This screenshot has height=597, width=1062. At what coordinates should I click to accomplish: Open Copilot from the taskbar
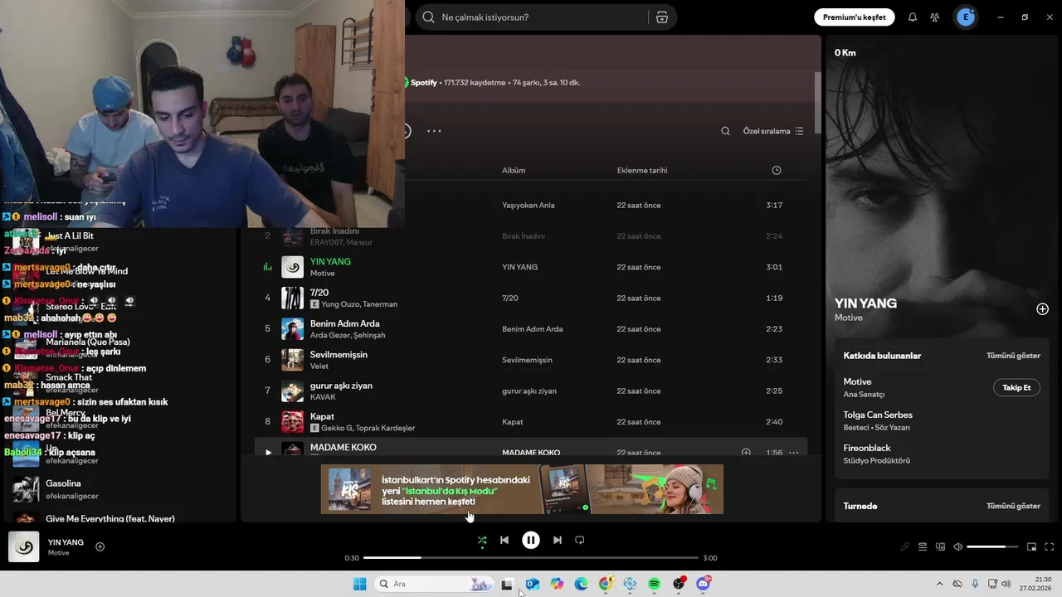(557, 584)
